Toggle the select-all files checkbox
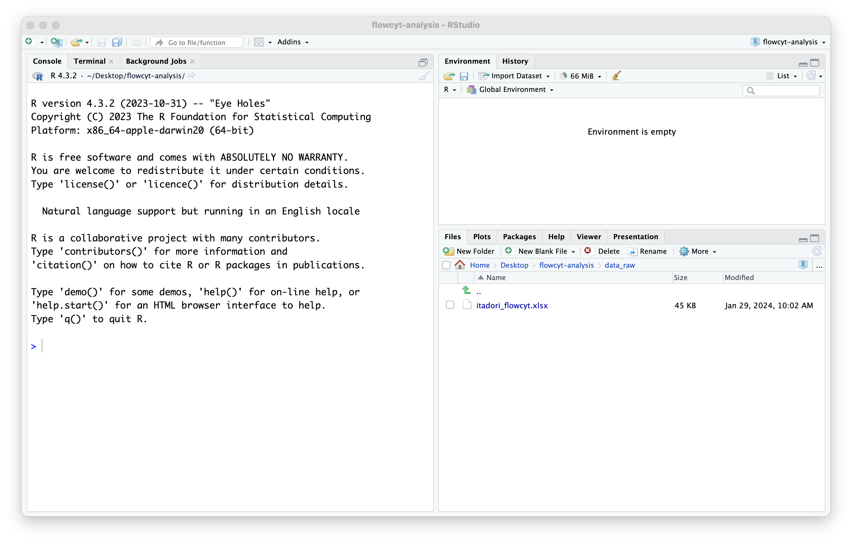 446,265
